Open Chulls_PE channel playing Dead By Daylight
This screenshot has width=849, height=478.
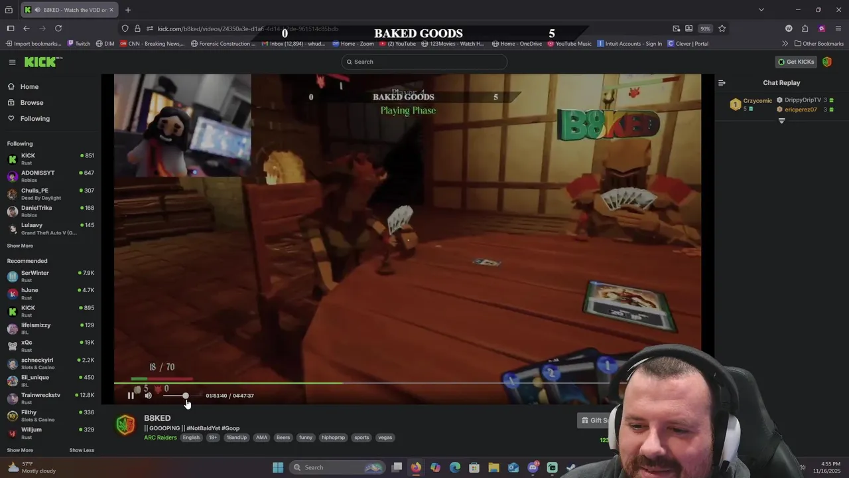tap(50, 194)
